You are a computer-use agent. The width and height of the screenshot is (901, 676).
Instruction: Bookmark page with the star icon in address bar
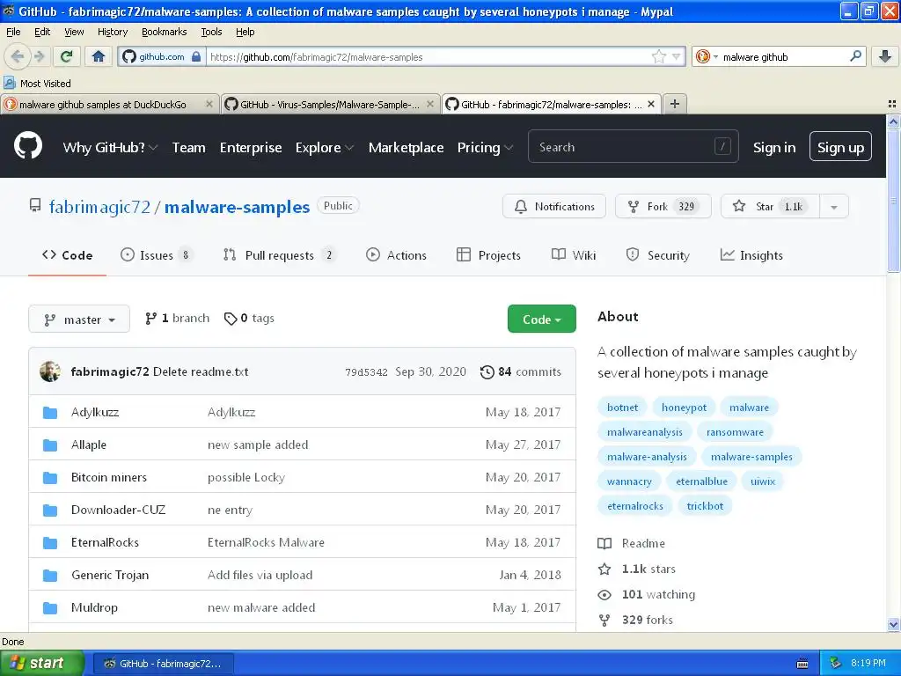[658, 56]
